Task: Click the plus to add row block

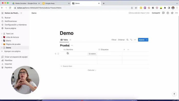Action: (56, 54)
